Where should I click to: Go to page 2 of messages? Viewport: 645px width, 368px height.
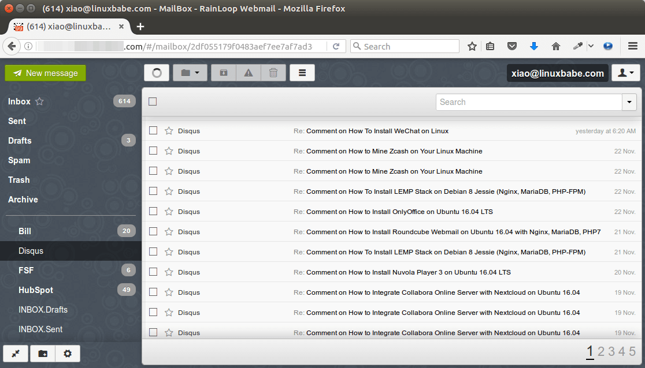click(601, 351)
